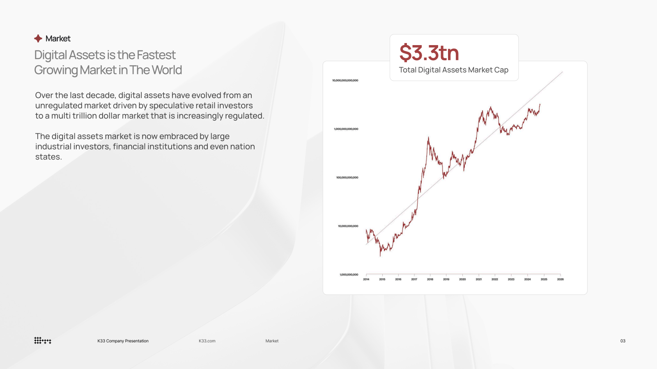The image size is (657, 369).
Task: Click the 2025 x-axis year label
Action: click(x=544, y=279)
